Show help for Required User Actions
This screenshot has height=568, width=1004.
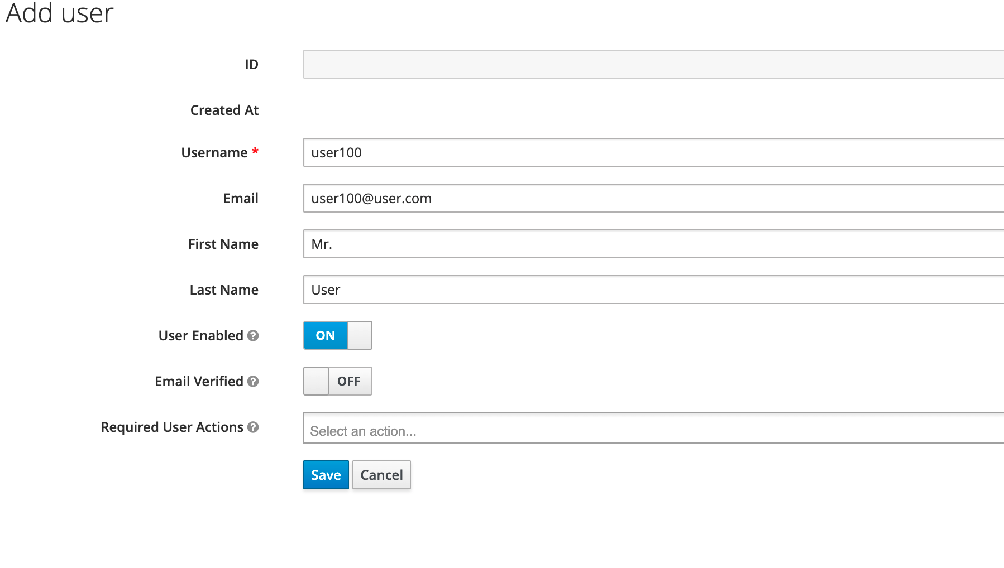(x=252, y=427)
